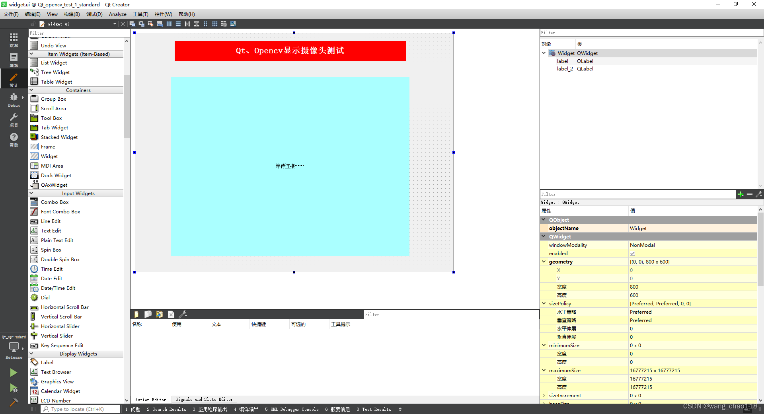Click Adjust Size toolbar icon

pos(233,24)
